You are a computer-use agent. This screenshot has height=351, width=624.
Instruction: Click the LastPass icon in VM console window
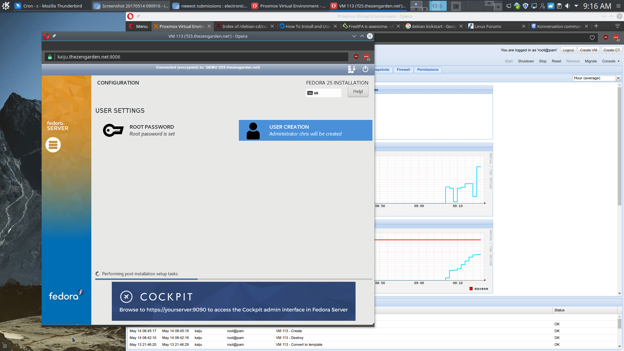tap(367, 57)
